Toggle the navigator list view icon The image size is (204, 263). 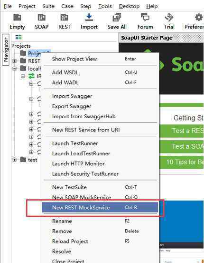pyautogui.click(x=19, y=37)
